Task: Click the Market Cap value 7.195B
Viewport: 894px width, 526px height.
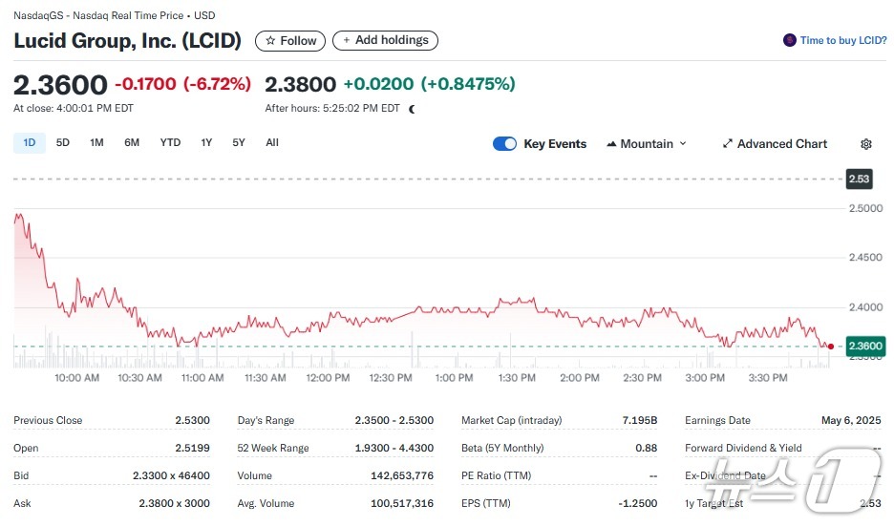Action: [640, 421]
